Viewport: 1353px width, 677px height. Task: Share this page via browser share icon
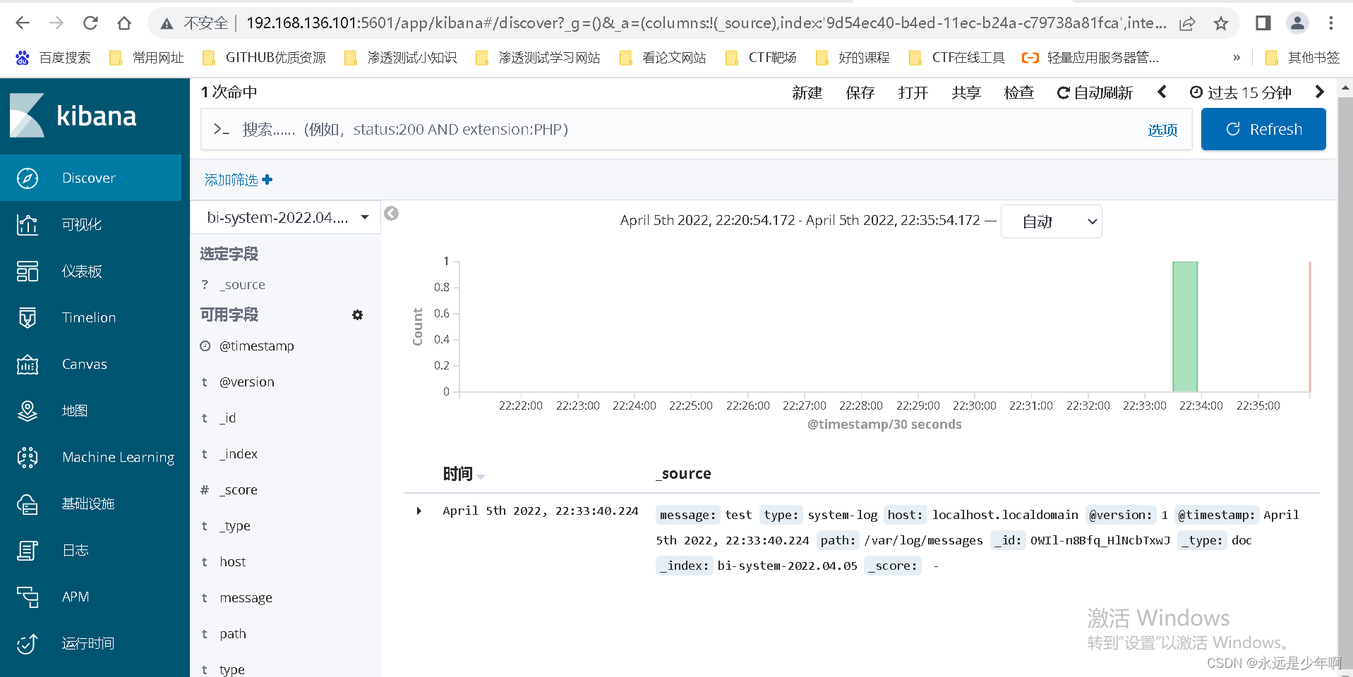pyautogui.click(x=1187, y=23)
